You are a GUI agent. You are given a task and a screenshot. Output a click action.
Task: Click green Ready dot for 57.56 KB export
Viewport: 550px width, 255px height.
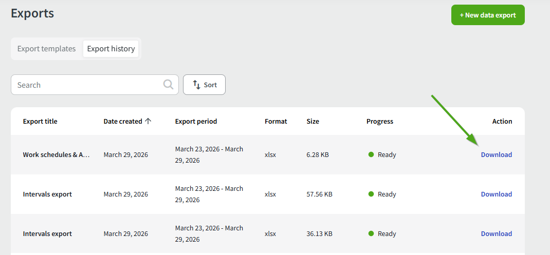tap(371, 194)
